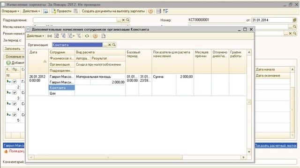This screenshot has width=300, height=168.
Task: Maximize the Дополнительные начисления dialog
Action: tap(245, 29)
